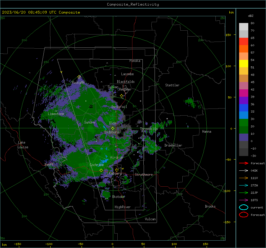Screen dimensions: 266x248
Task: Click the HighRiver town label
Action: click(x=123, y=207)
